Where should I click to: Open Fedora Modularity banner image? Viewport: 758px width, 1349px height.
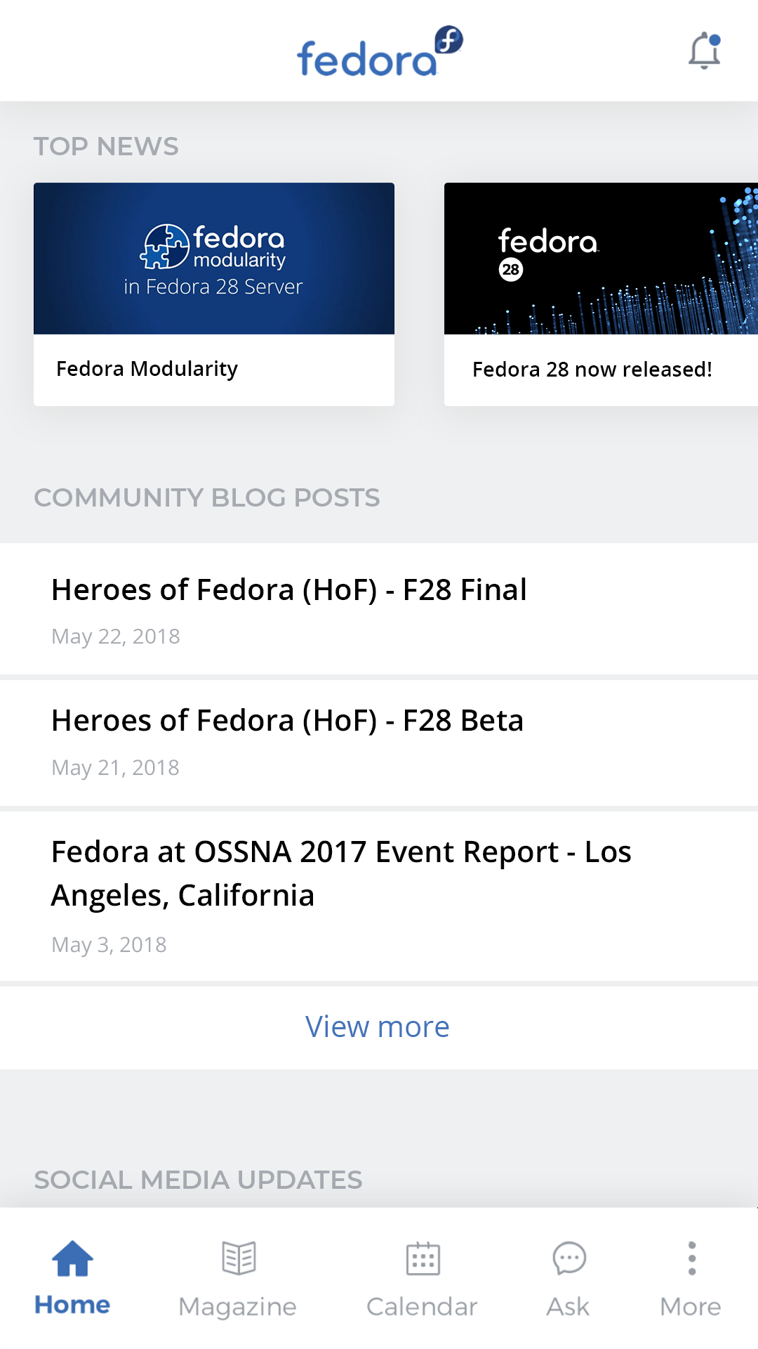pos(214,259)
